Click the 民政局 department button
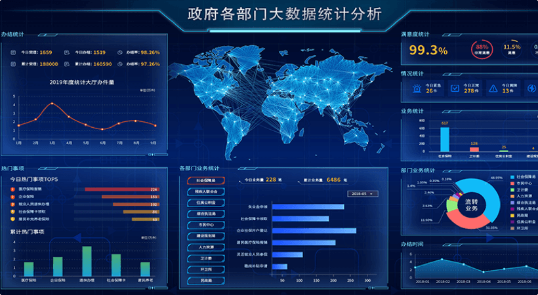Viewport: 538px width, 295px height. (x=205, y=281)
